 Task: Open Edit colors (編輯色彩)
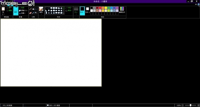122,10
